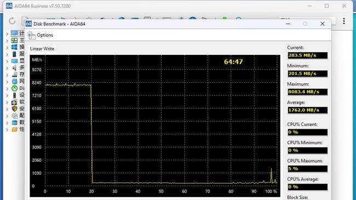Click the Software (软) tree icon
The image size is (356, 200).
click(14, 102)
